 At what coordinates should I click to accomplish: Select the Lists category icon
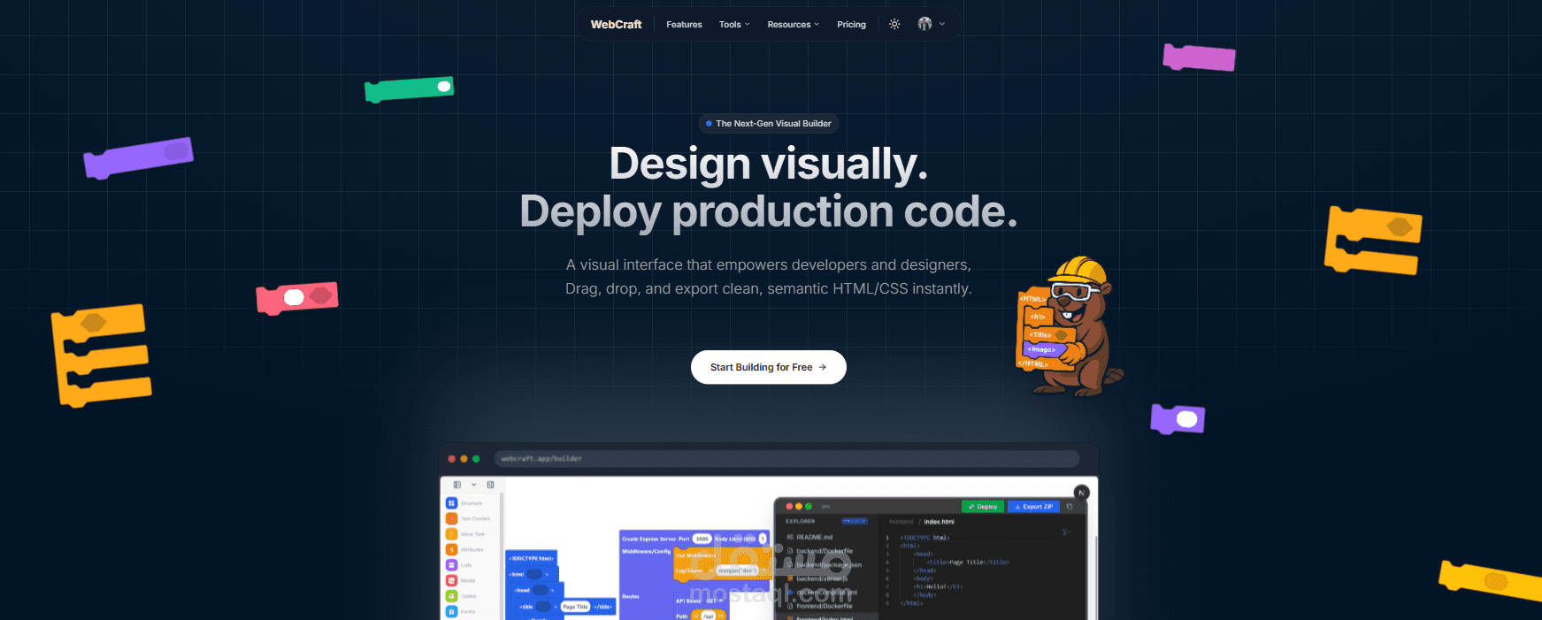(451, 565)
